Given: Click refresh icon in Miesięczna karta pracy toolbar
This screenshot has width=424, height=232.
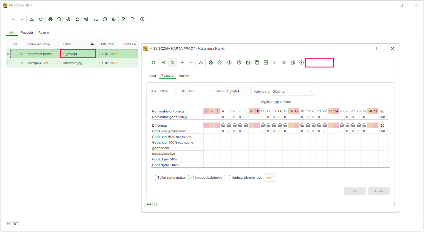Looking at the screenshot, I should [x=154, y=62].
